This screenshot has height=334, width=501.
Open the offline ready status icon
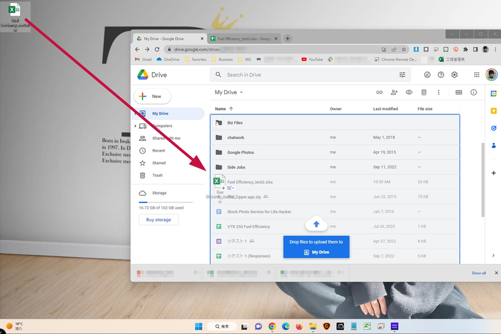tap(427, 75)
